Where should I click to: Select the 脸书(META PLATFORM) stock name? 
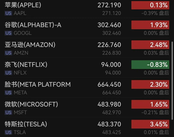(38, 84)
